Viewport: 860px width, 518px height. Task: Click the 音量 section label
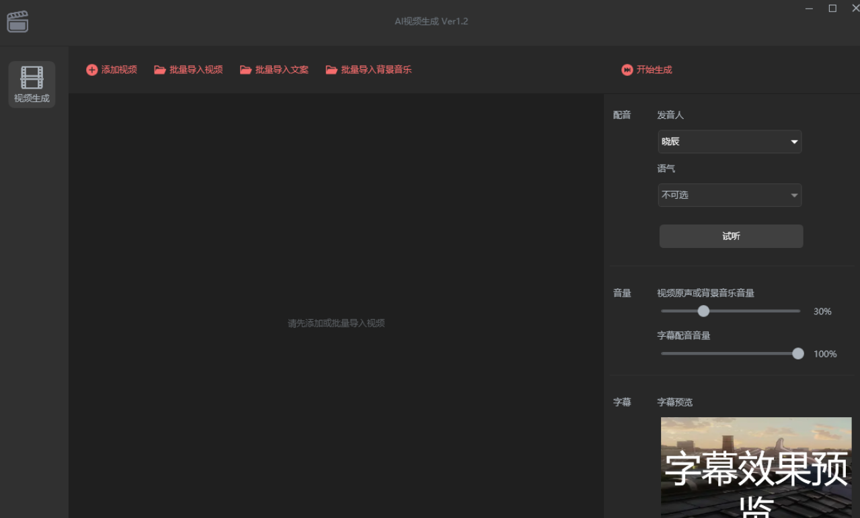pyautogui.click(x=621, y=293)
